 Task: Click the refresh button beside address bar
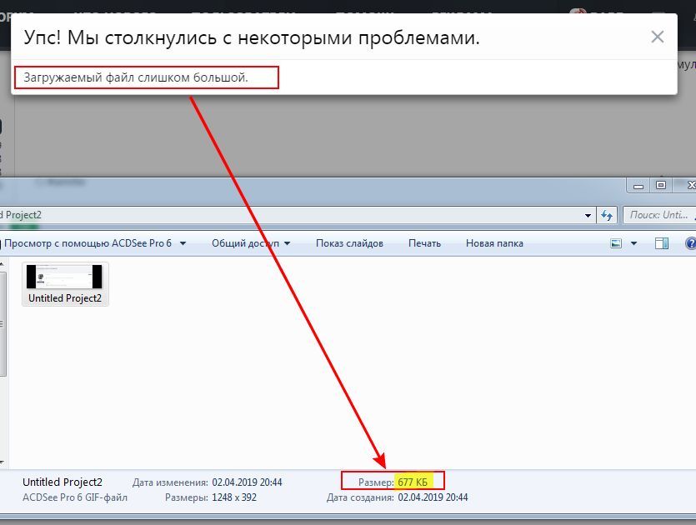[x=607, y=215]
